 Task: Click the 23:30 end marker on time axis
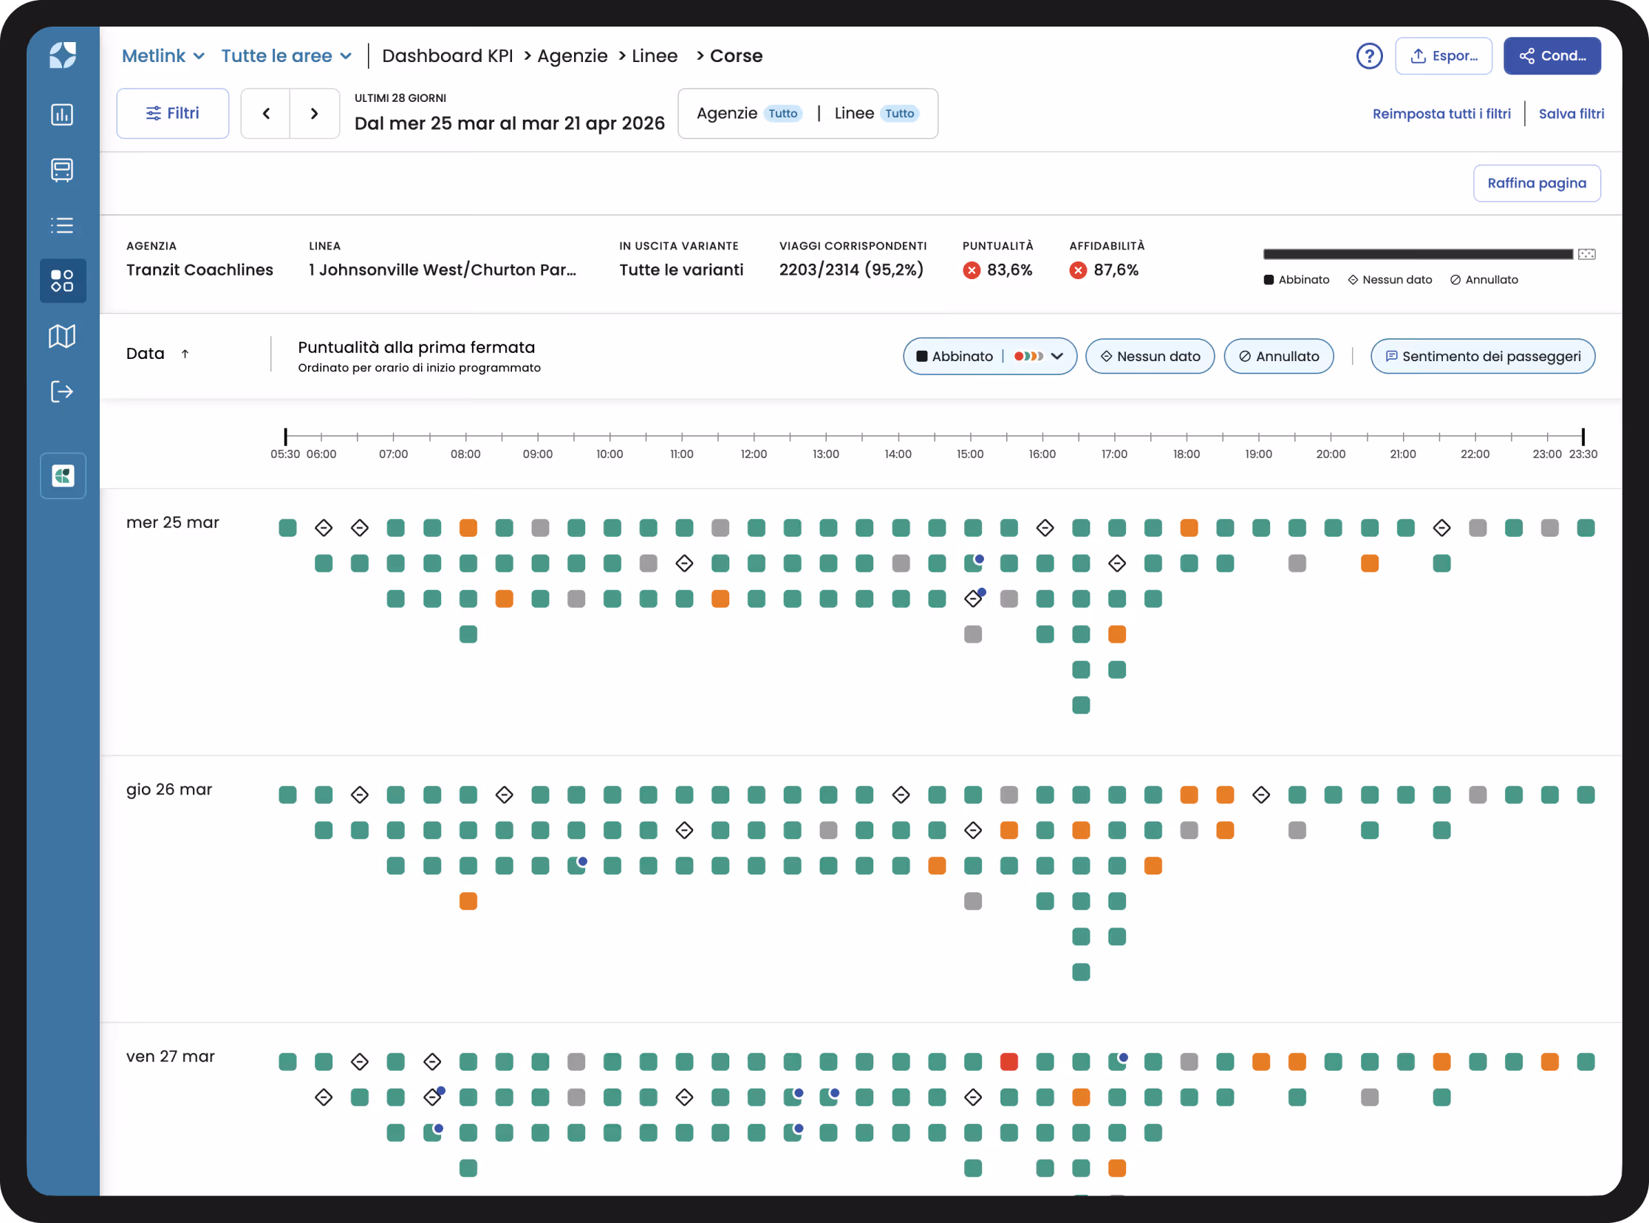(x=1583, y=436)
